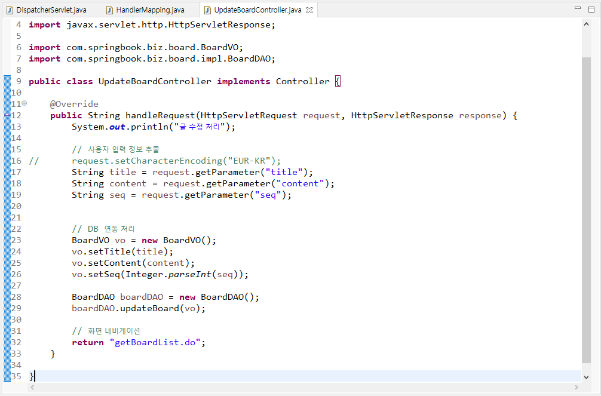The height and width of the screenshot is (396, 601).
Task: Click the Java file icon on UpdateBoardController.java tab
Action: [x=207, y=10]
